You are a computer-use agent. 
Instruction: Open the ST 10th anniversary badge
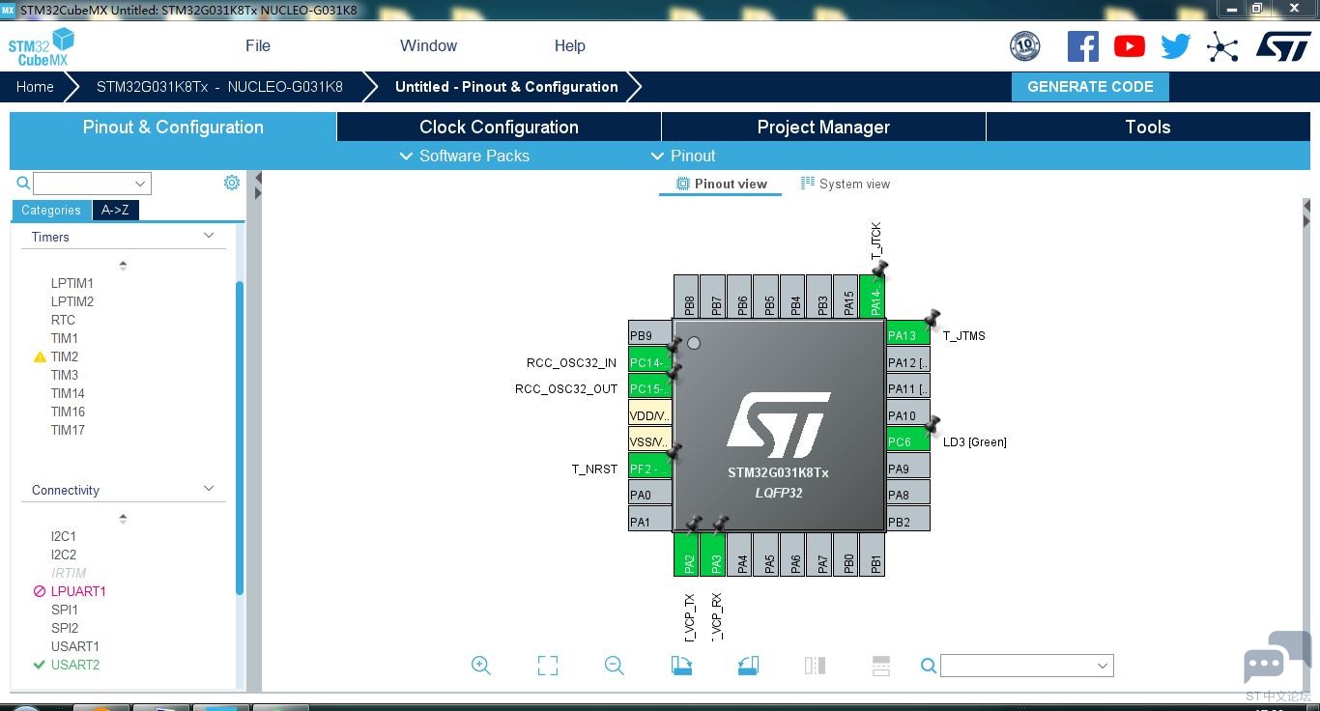(x=1024, y=45)
